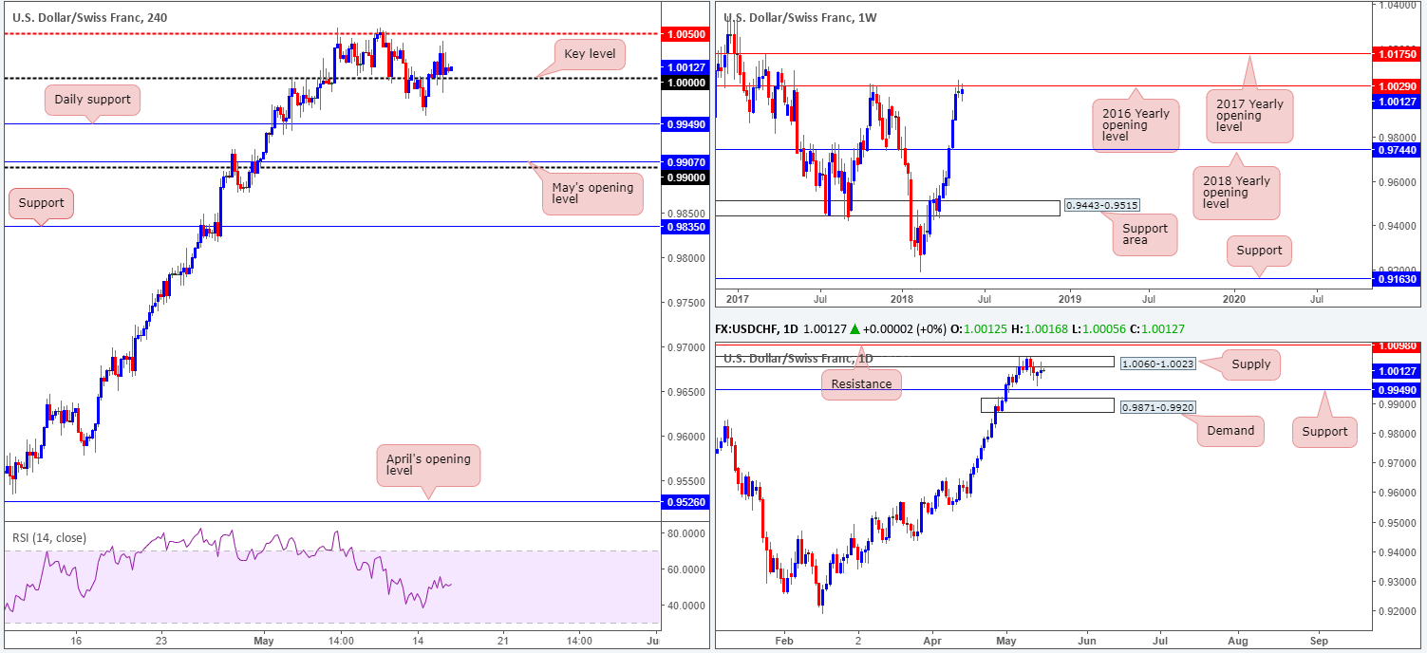Click the '2017 Yearly opening level' callout
1427x653 pixels.
(1250, 116)
